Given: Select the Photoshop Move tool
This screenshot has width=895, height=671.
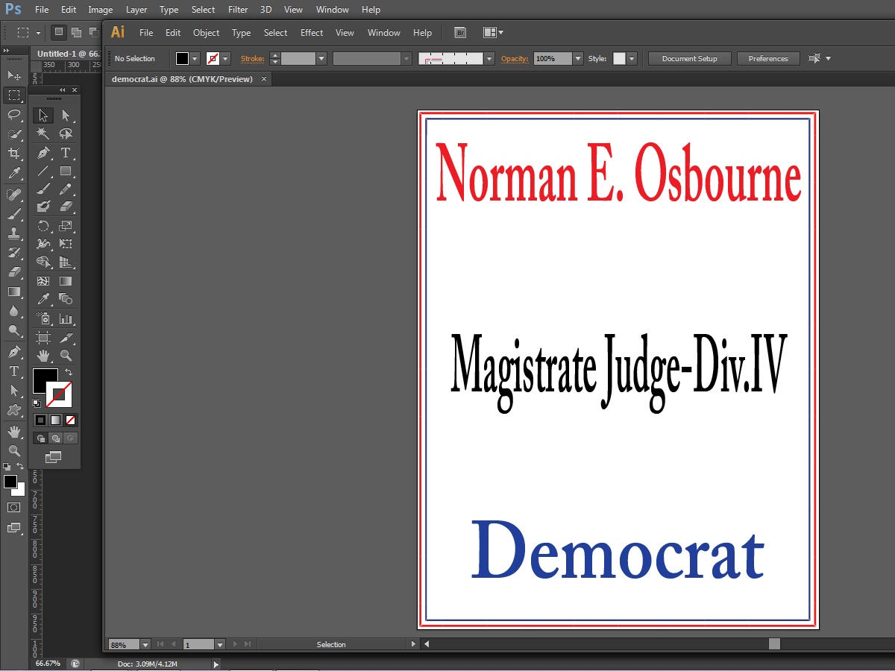Looking at the screenshot, I should click(x=13, y=75).
